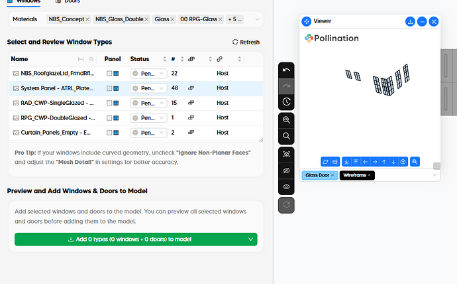Image resolution: width=457 pixels, height=284 pixels.
Task: Click the isolate cube-in-frame icon
Action: pyautogui.click(x=286, y=155)
